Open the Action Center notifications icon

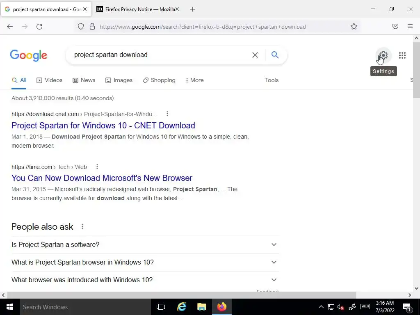click(x=407, y=307)
